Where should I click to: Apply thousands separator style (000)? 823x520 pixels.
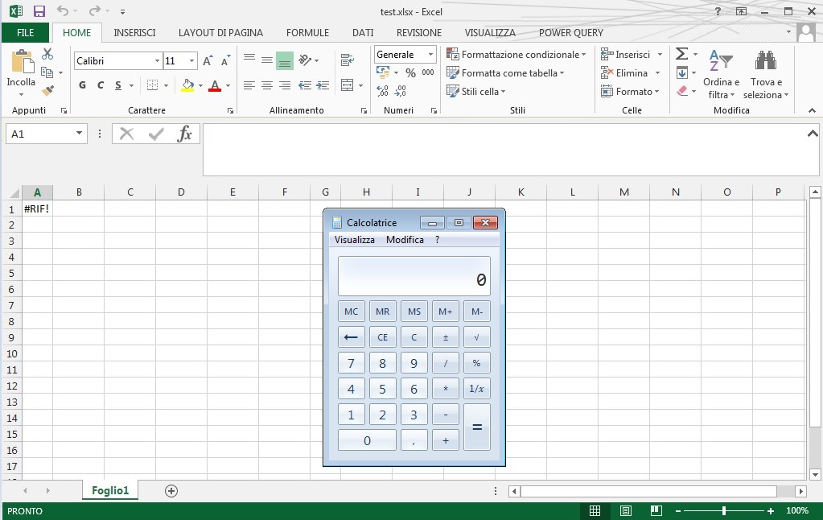pos(428,72)
